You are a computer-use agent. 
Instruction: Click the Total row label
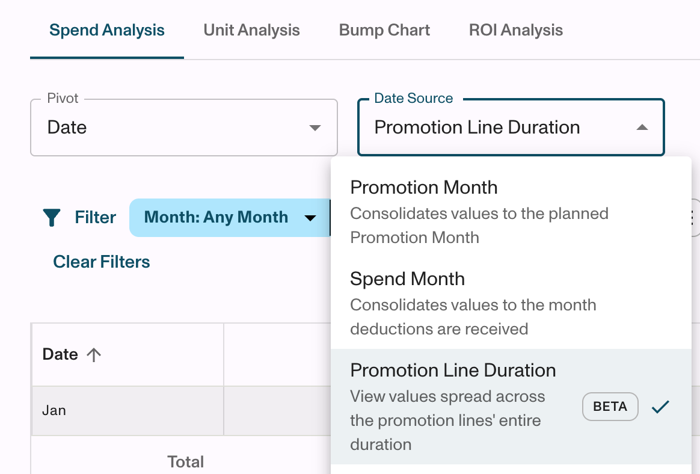pyautogui.click(x=186, y=462)
